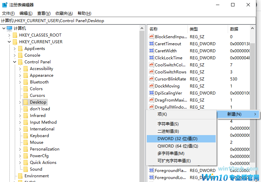Collapse the HKEY_CURRENT_USER tree node

[x=9, y=42]
